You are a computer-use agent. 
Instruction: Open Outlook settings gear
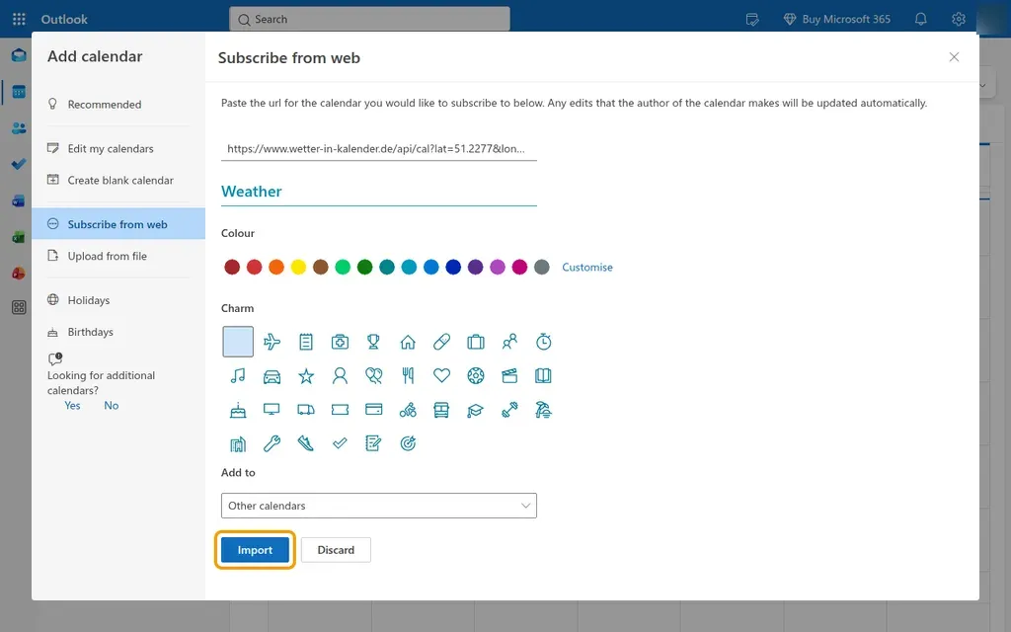click(x=959, y=20)
